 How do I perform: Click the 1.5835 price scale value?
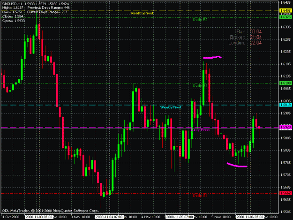tap(285, 150)
